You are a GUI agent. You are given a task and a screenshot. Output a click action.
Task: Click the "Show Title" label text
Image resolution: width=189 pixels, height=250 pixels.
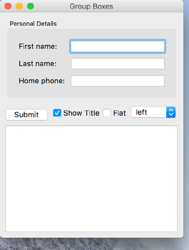[81, 113]
